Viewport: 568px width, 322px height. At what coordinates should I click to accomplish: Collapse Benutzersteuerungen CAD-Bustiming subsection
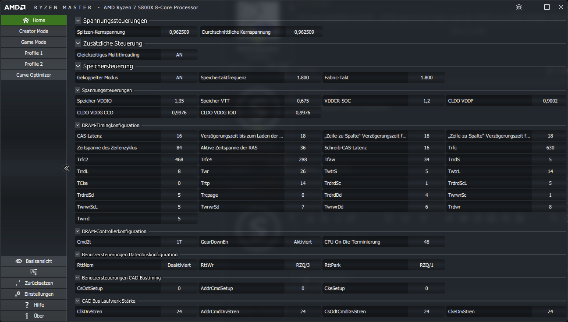click(78, 278)
